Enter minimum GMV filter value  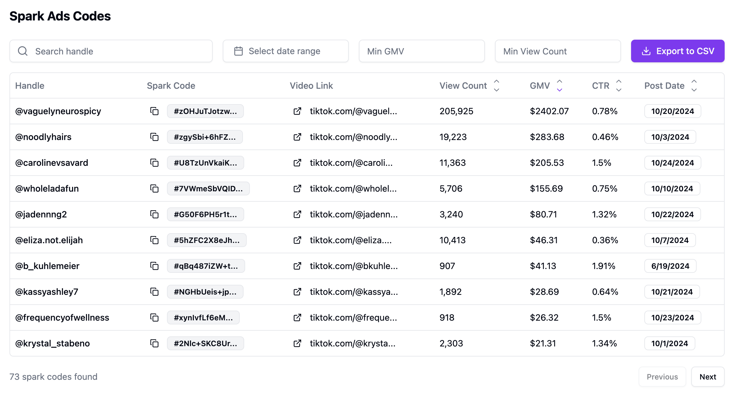[422, 51]
